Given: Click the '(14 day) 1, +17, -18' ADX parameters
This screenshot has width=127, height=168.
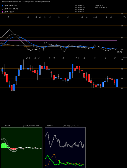Looking at the screenshot, I should 71,126.
